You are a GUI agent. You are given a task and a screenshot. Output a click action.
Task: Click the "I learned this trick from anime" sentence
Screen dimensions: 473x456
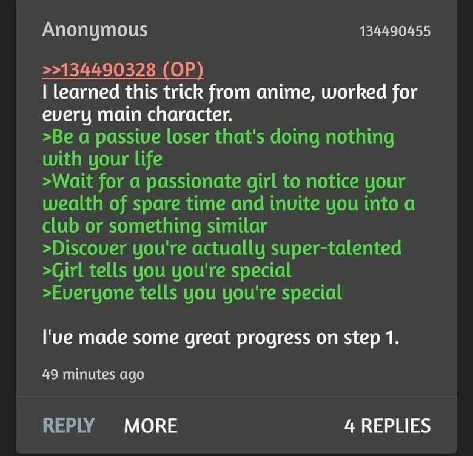(230, 93)
